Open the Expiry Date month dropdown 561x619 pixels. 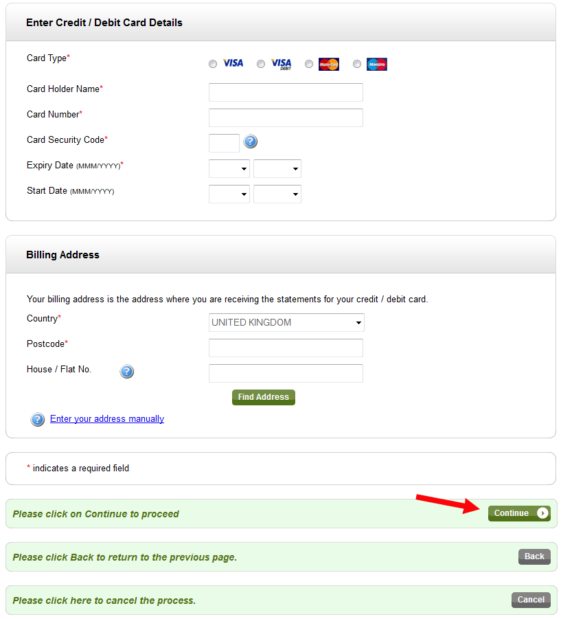(x=229, y=168)
